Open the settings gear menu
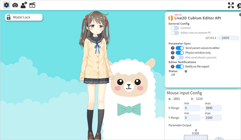This screenshot has width=241, height=140. [x=6, y=5]
